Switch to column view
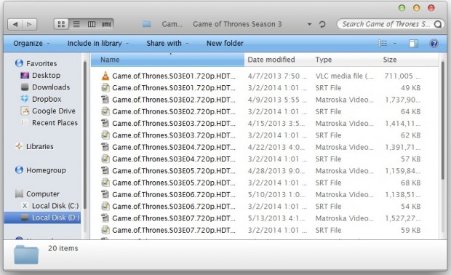Viewport: 451px width, 275px height. [92, 24]
